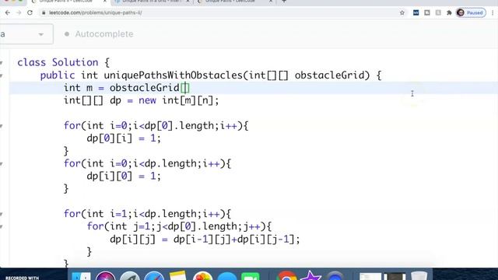Open the Paused profile button
The width and height of the screenshot is (498, 280).
[x=471, y=12]
